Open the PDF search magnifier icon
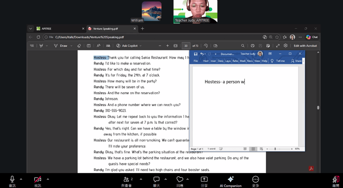Screen dimensions: 343x188 click(x=243, y=46)
